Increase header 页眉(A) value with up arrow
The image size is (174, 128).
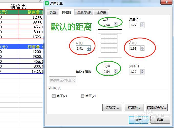point(142,24)
